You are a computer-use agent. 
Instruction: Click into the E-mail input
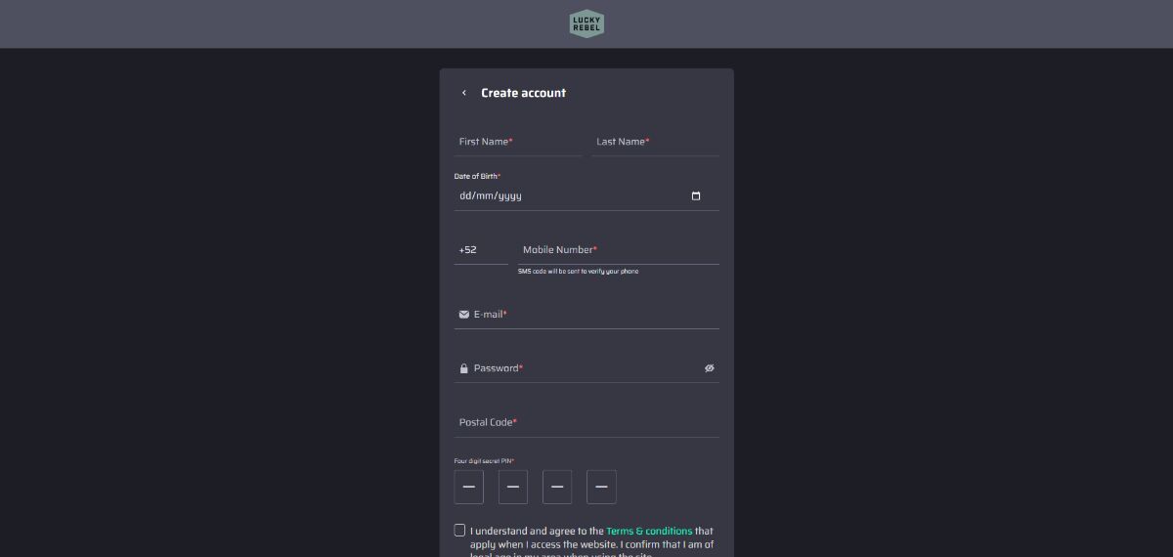pyautogui.click(x=586, y=315)
